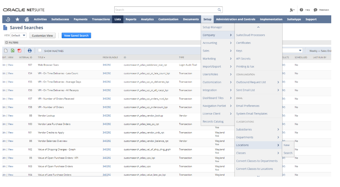Sort by the Title column header
This screenshot has height=187, width=340.
[x=41, y=57]
